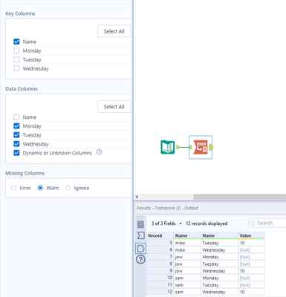Click the Transpose tool output anchor

[x=211, y=147]
